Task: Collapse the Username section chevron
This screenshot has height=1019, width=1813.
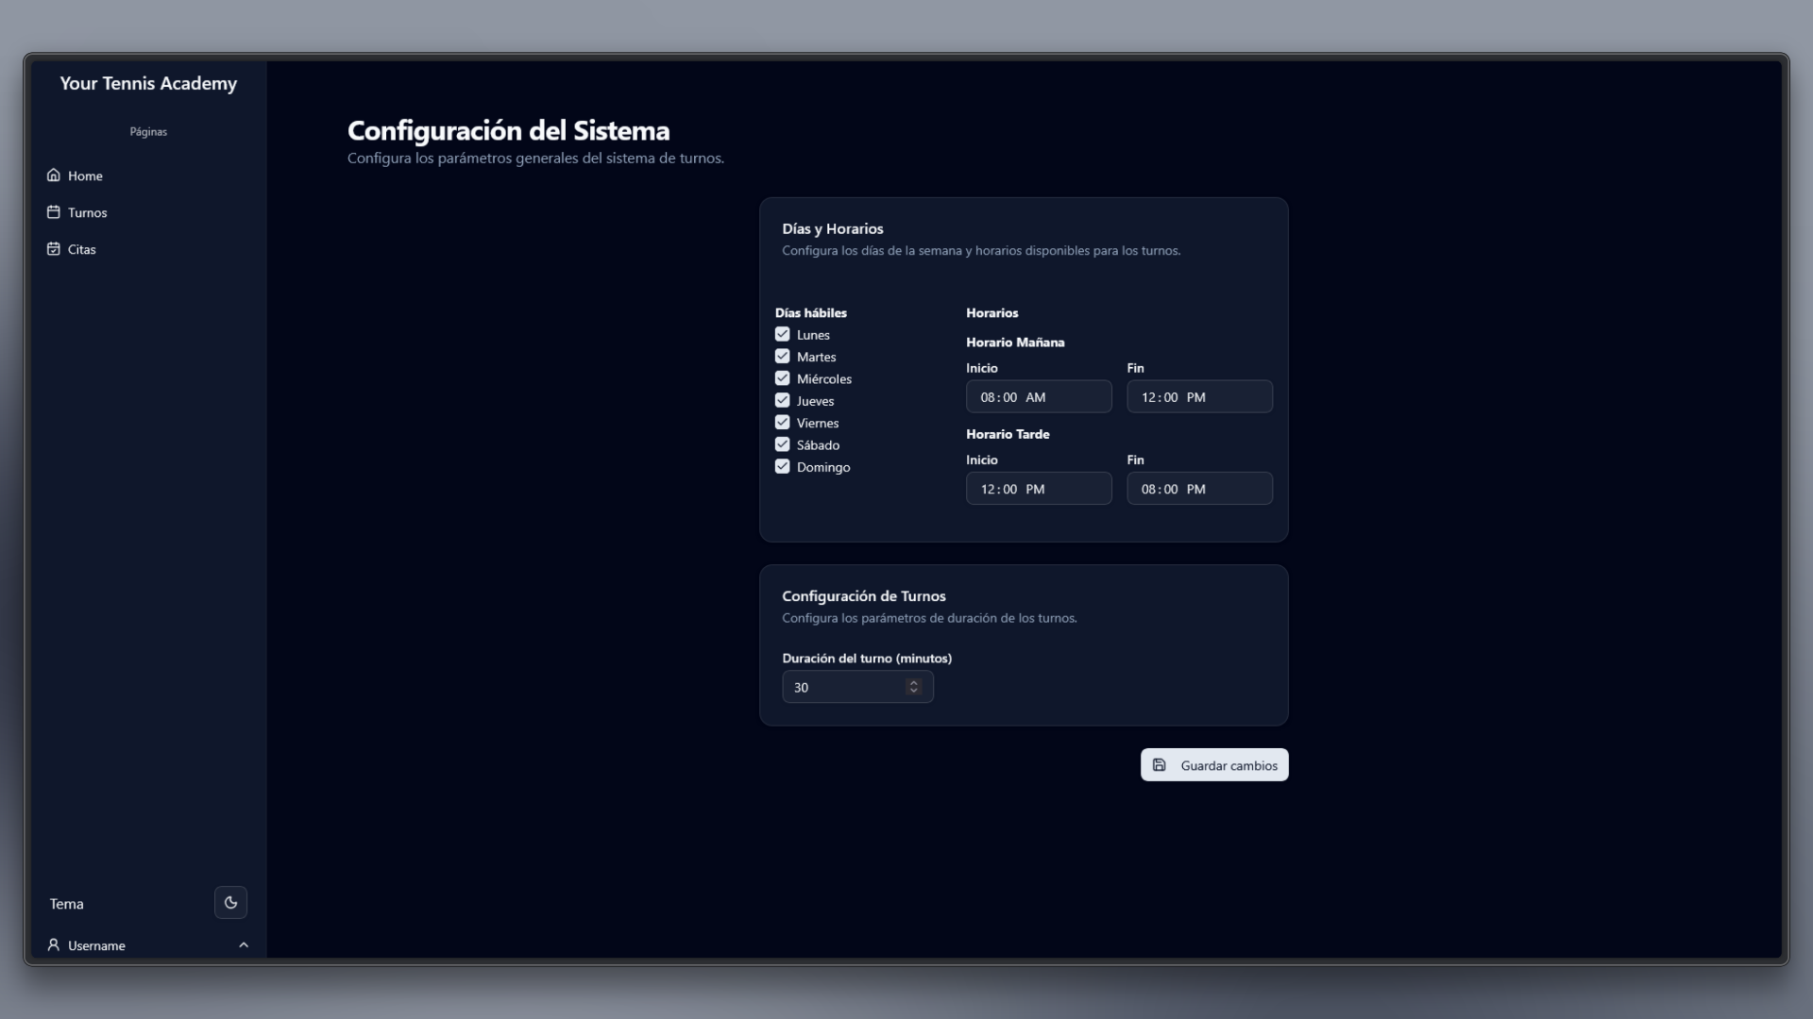Action: (244, 944)
